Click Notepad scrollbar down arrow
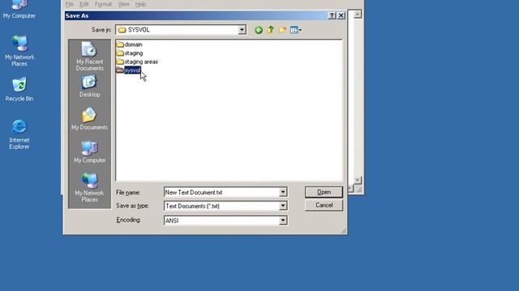The height and width of the screenshot is (291, 519). [358, 179]
